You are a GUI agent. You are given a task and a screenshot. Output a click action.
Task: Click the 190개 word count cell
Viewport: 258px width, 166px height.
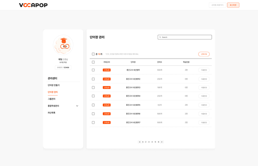coord(160,88)
